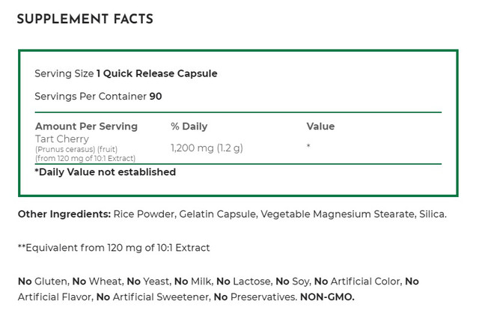The image size is (479, 316).
Task: Click the Servings Per Container line
Action: point(98,96)
